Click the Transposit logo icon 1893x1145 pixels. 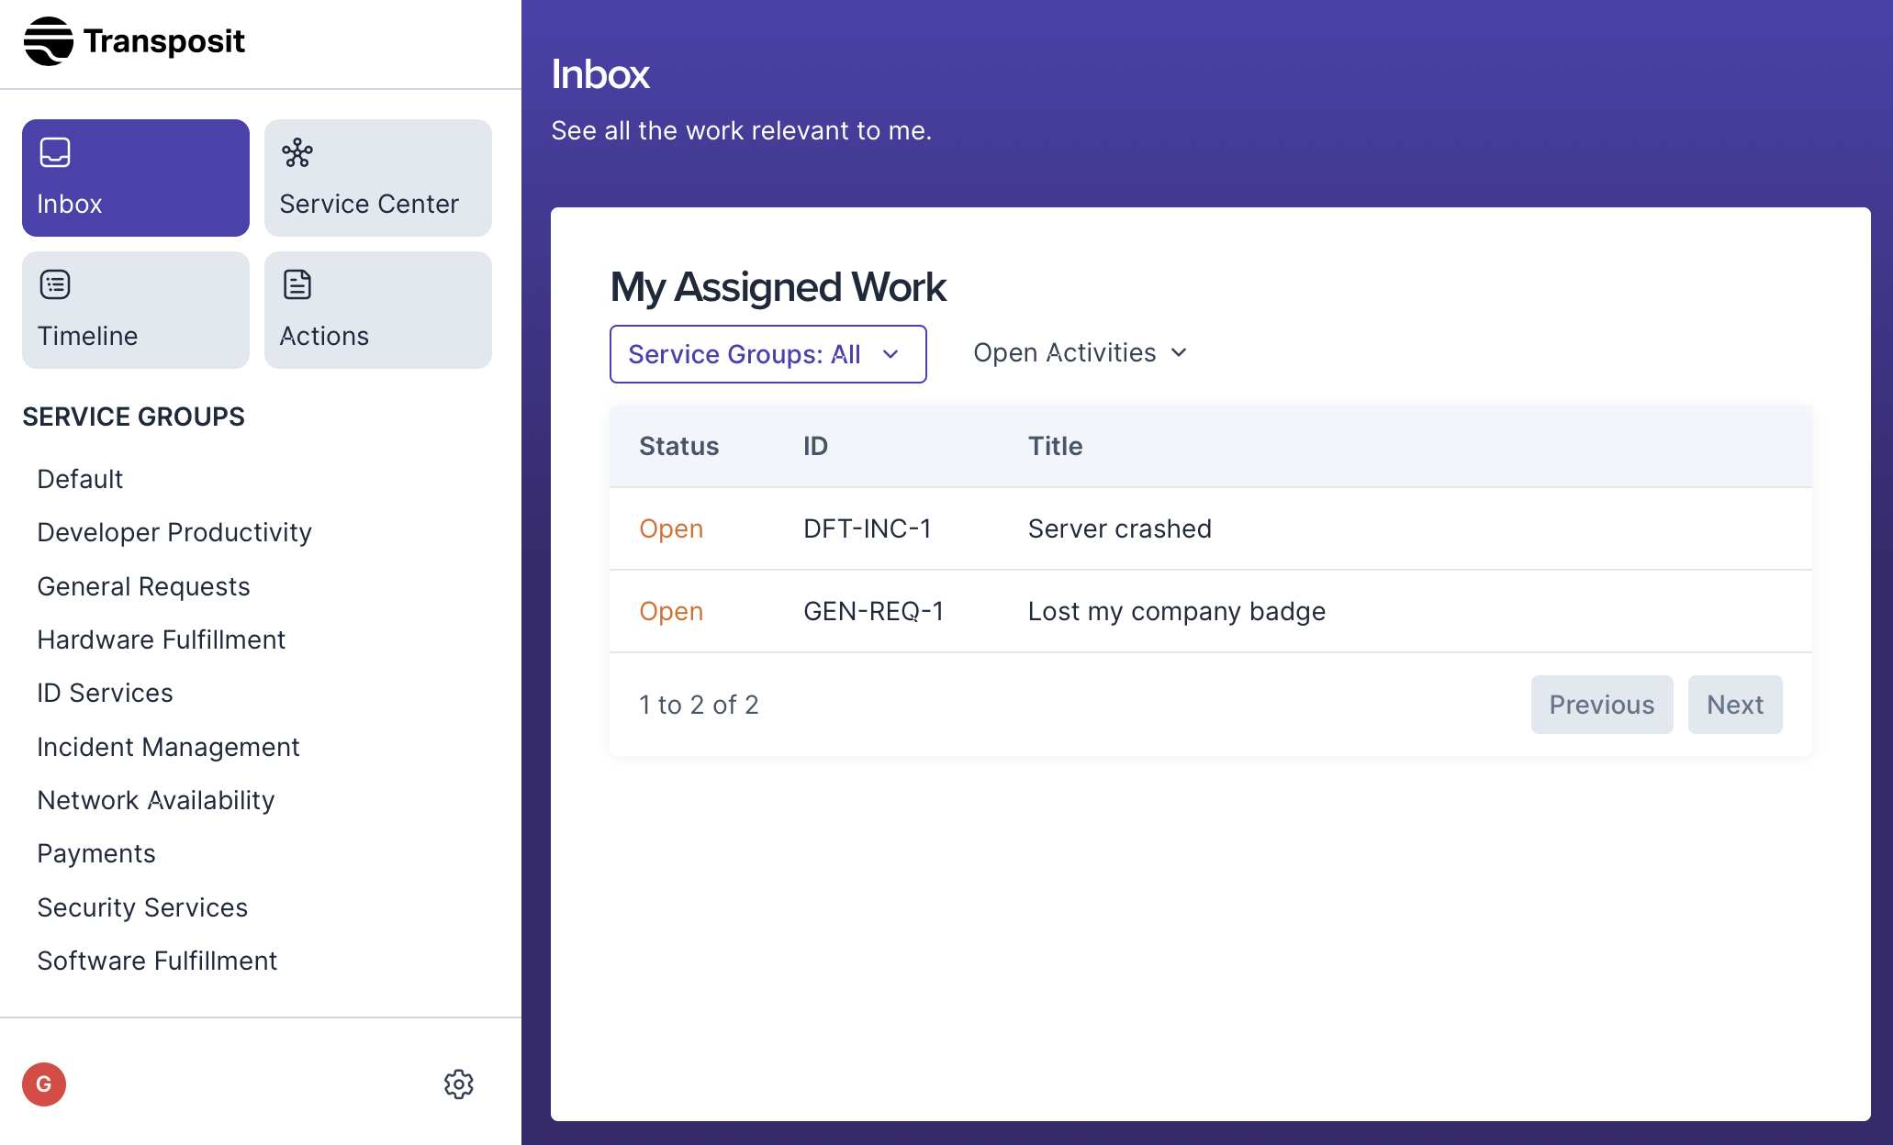49,41
